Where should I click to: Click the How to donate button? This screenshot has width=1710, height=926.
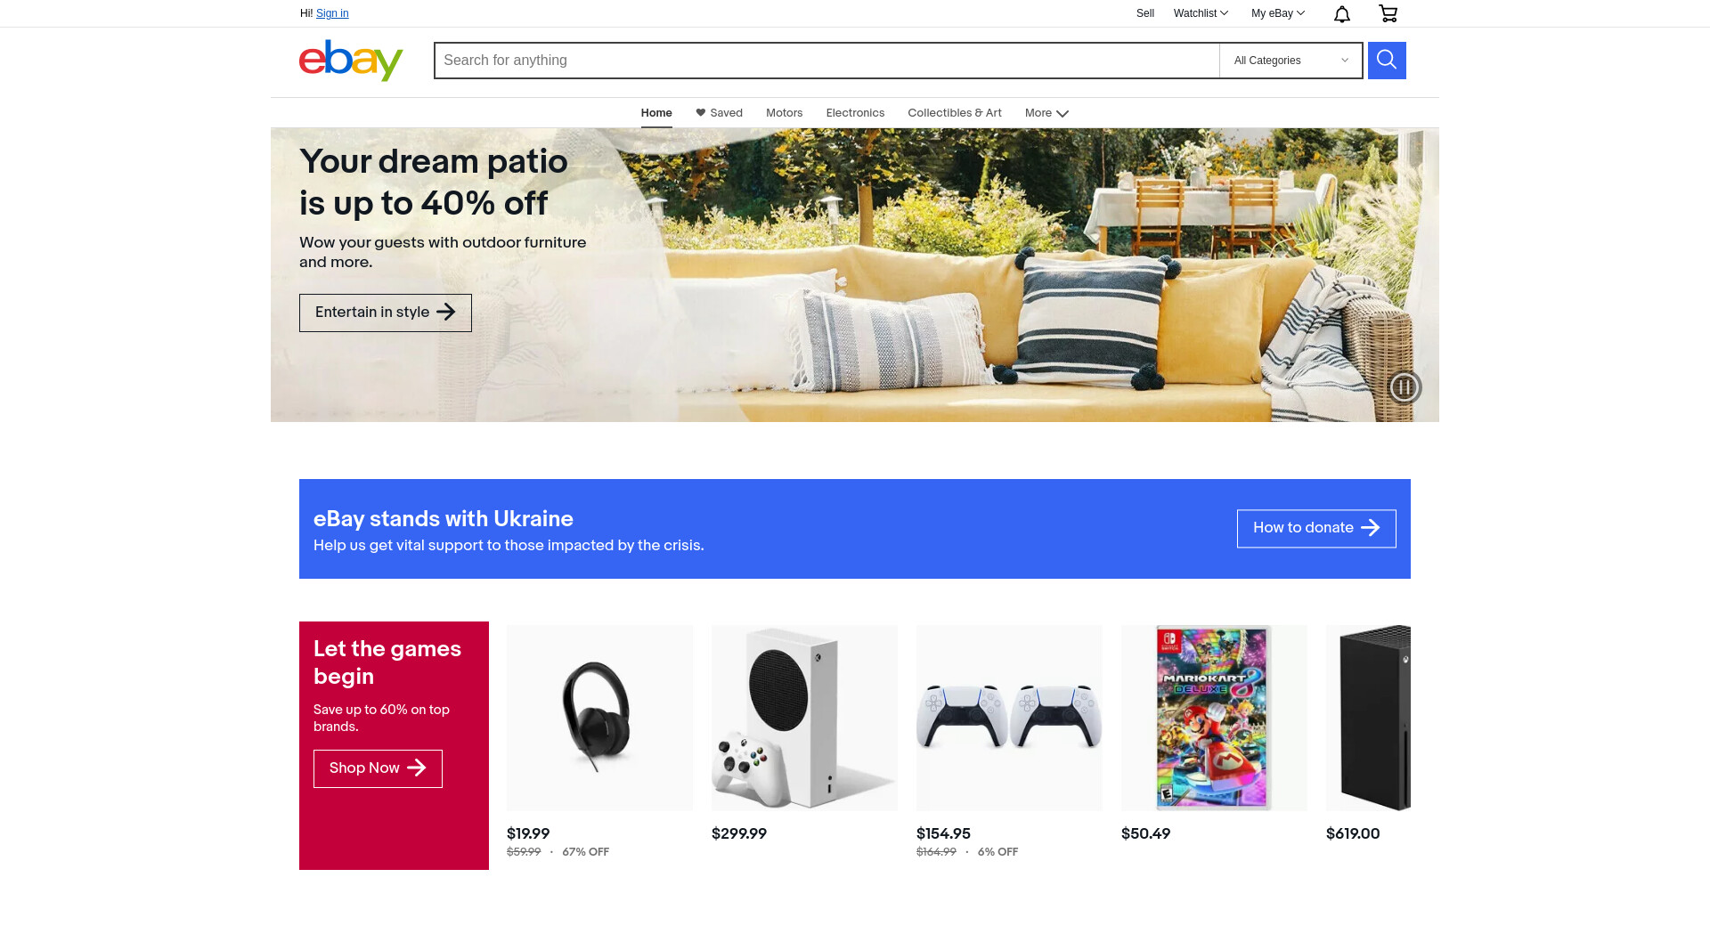(x=1316, y=528)
